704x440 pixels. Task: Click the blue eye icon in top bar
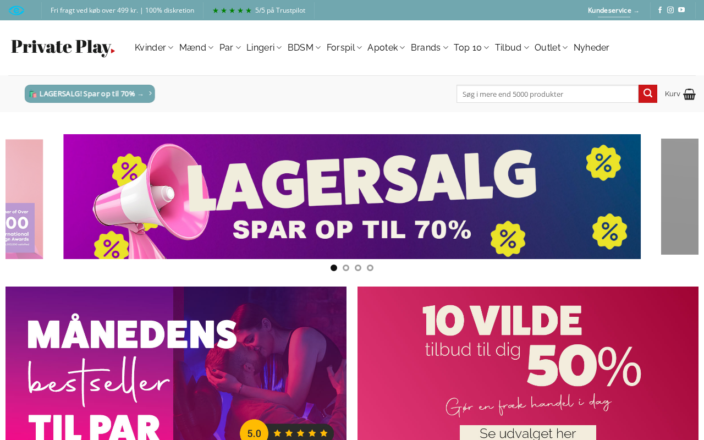point(16,10)
